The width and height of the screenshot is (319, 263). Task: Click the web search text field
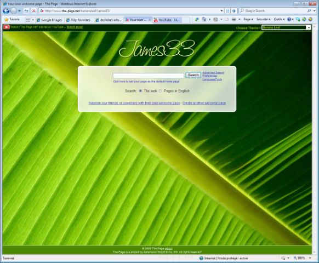coord(149,76)
